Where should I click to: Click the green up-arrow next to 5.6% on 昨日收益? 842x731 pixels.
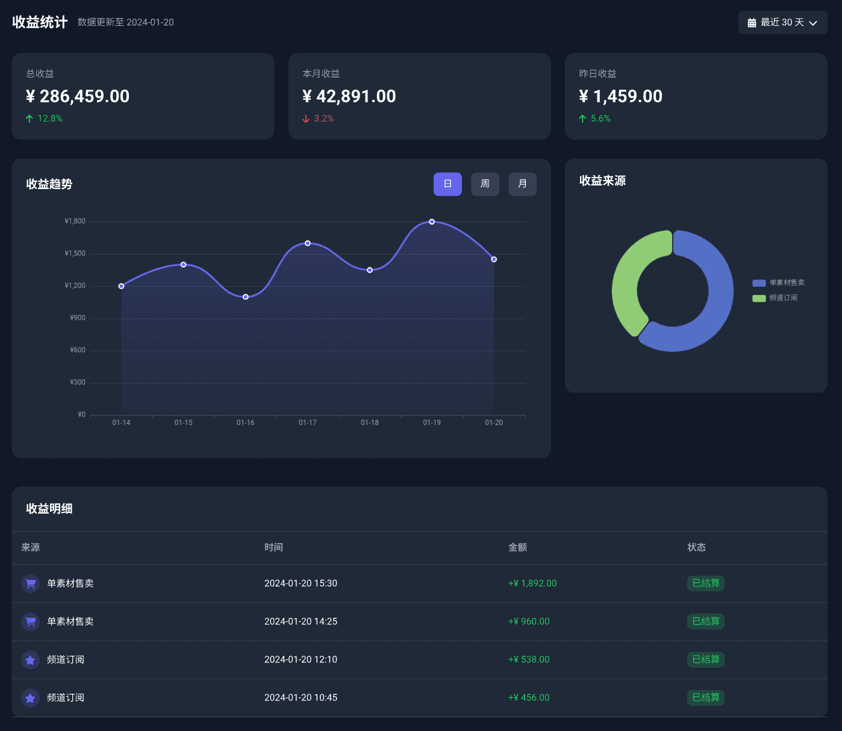tap(582, 118)
